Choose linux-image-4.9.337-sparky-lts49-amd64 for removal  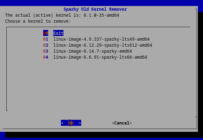101,39
